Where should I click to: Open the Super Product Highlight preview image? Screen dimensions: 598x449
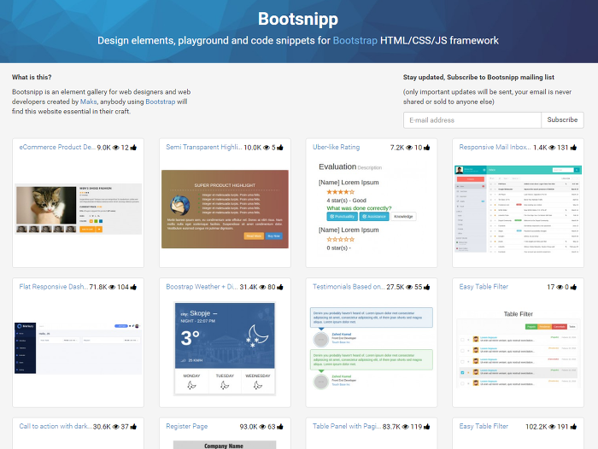point(225,209)
